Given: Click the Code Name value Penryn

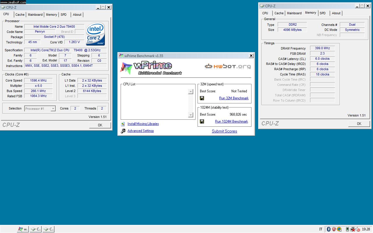Looking at the screenshot, I should click(x=40, y=31).
